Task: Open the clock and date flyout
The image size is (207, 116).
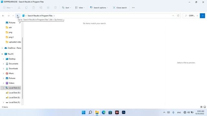Action: (200, 112)
